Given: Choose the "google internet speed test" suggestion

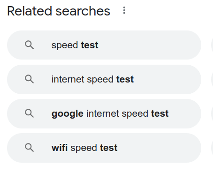Looking at the screenshot, I should tap(104, 113).
